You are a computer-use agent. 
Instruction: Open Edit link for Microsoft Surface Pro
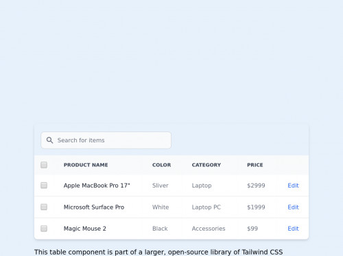click(x=293, y=207)
